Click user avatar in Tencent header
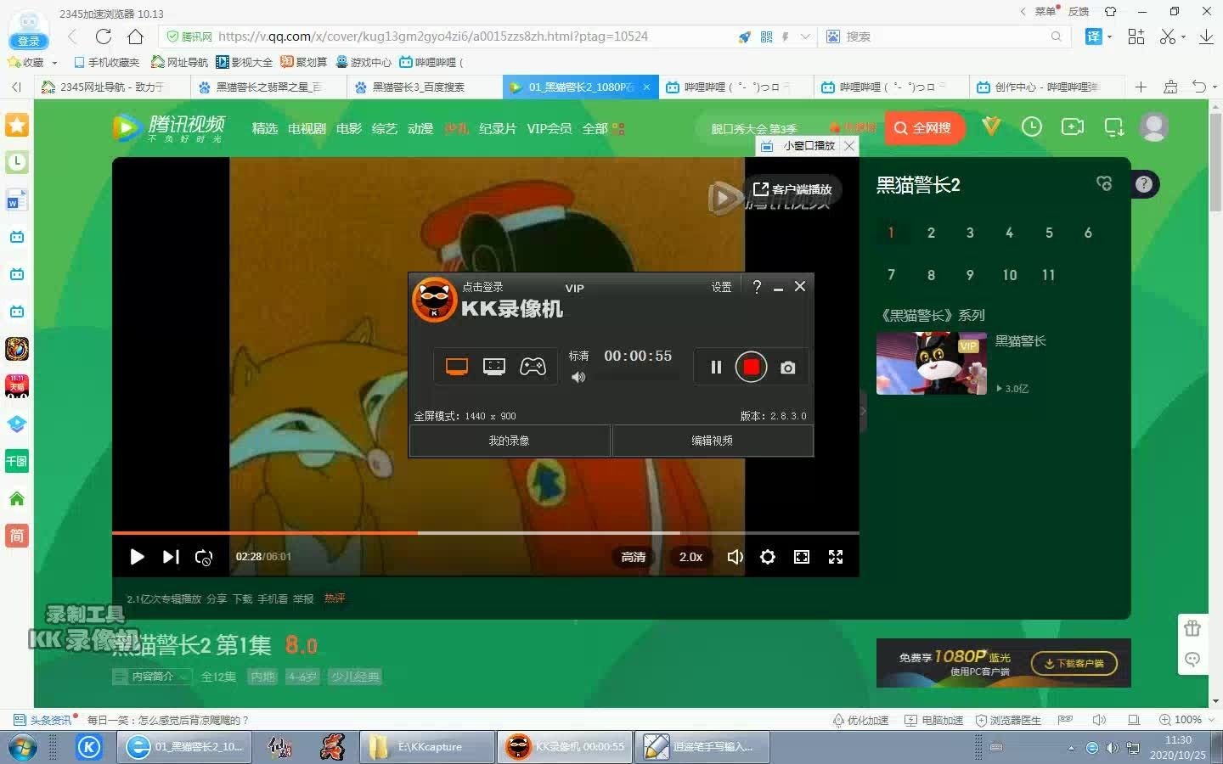Screen dimensions: 1223x764 tap(1153, 126)
